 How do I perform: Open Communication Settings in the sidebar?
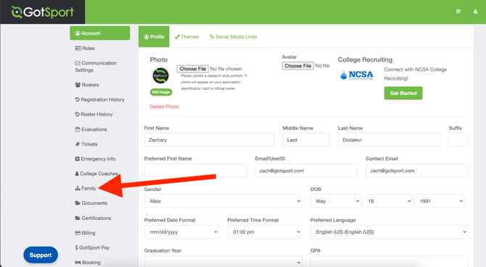pos(96,67)
